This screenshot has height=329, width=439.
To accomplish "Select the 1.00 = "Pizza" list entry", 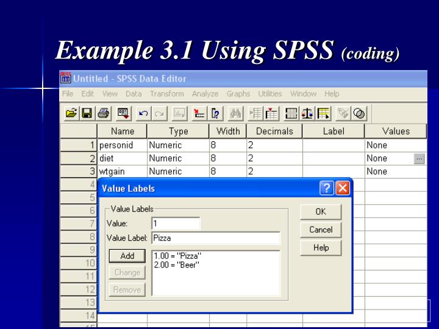I will [177, 256].
